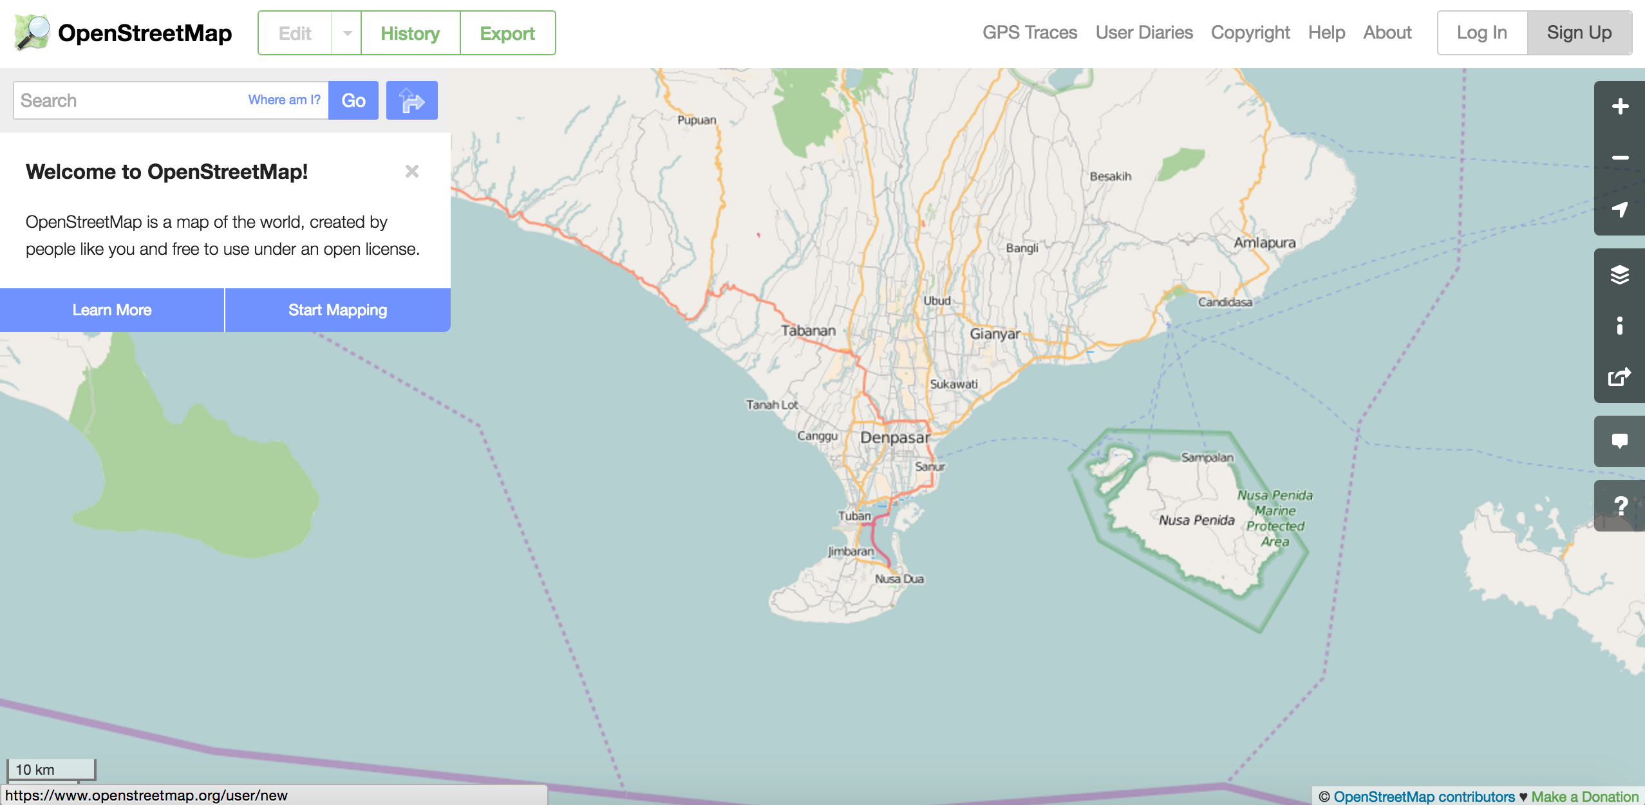Open the map Layers panel
Viewport: 1645px width, 805px height.
tap(1620, 274)
